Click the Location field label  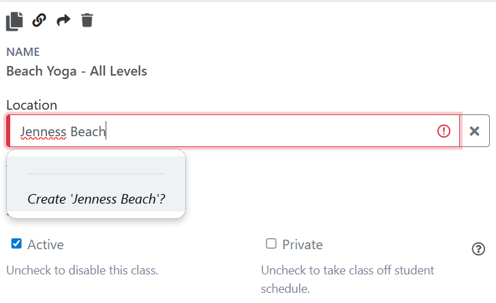[32, 105]
